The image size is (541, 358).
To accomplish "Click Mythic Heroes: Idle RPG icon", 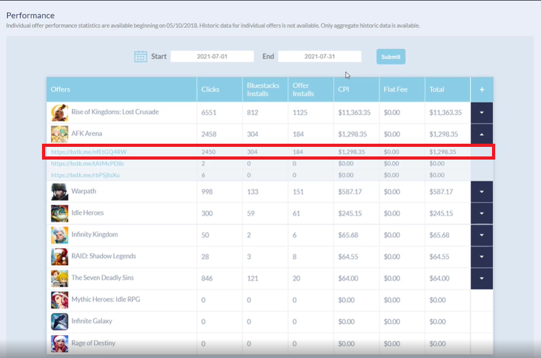I will coord(60,300).
